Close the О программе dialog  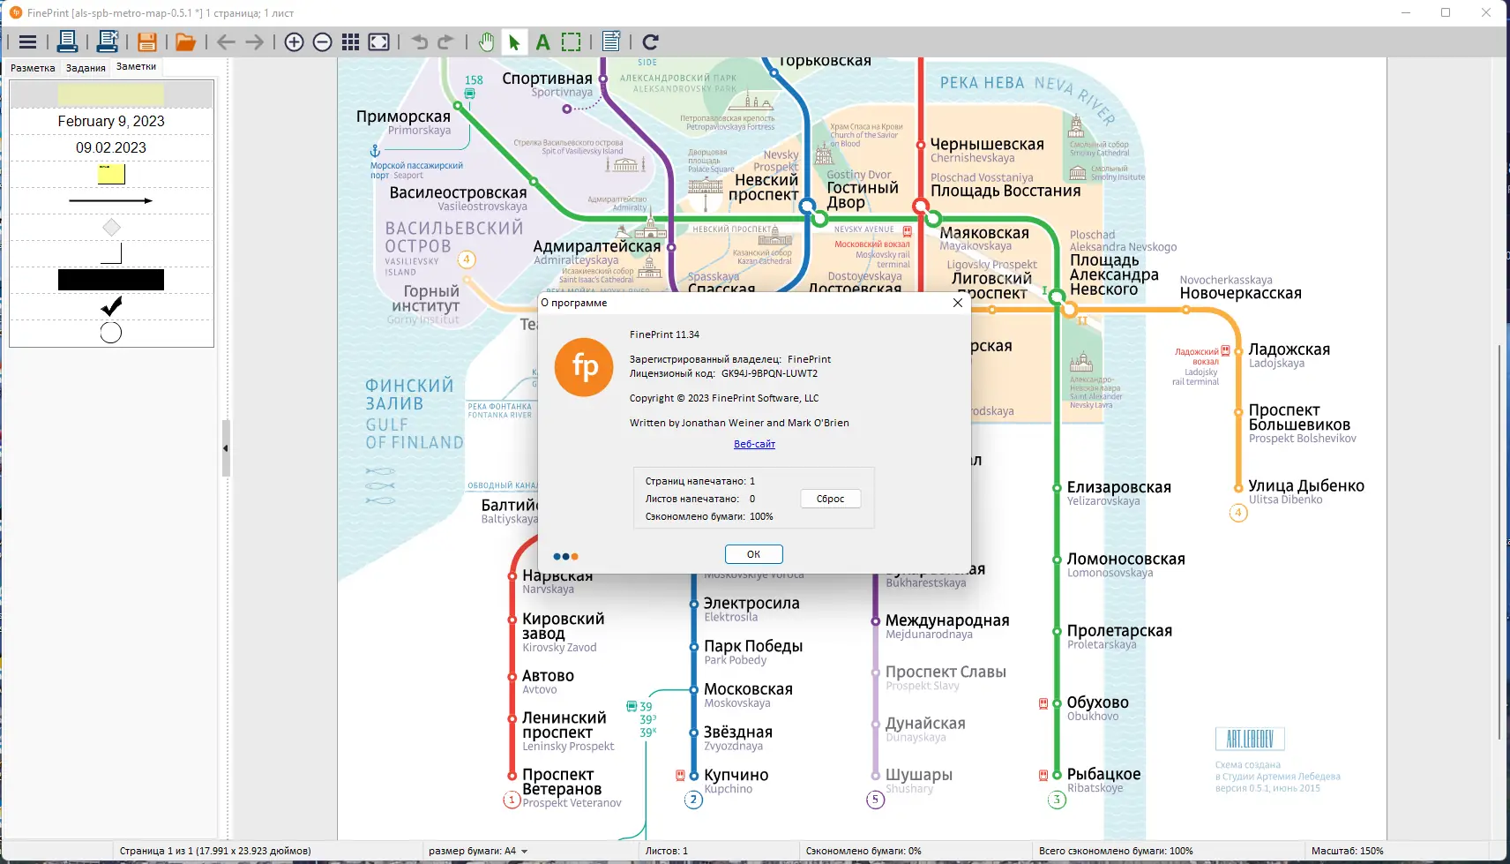click(958, 303)
